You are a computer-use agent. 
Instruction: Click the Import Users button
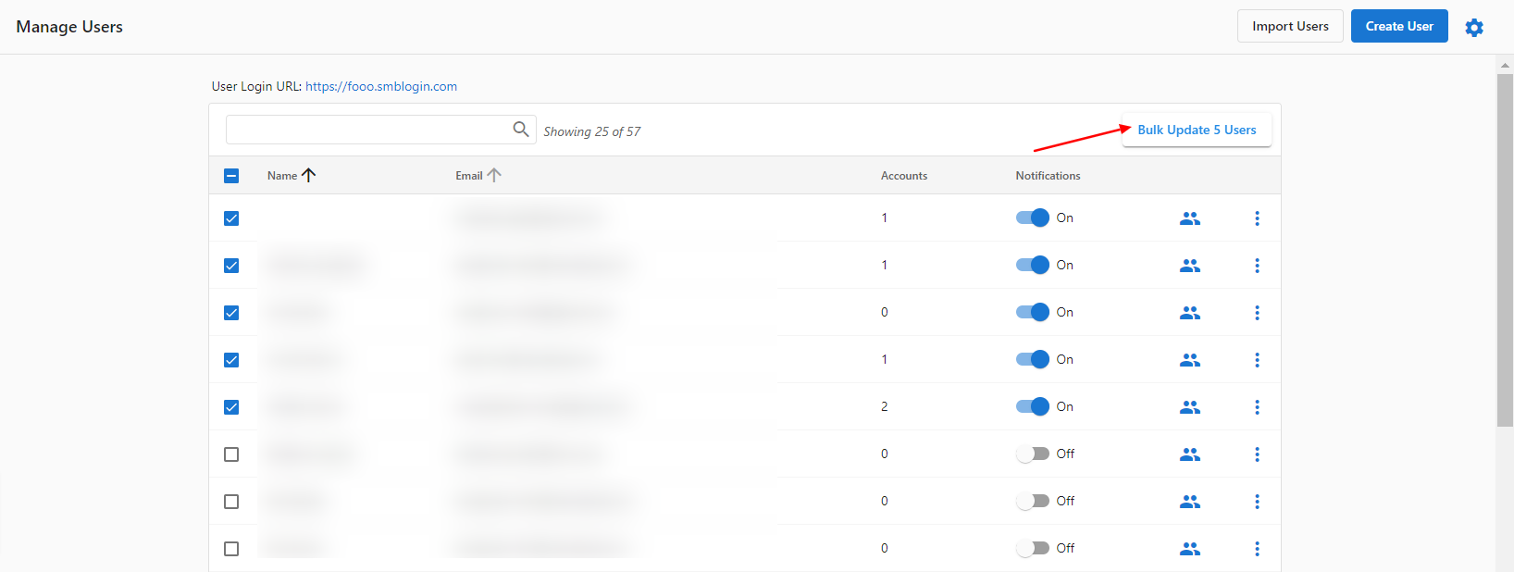tap(1290, 26)
